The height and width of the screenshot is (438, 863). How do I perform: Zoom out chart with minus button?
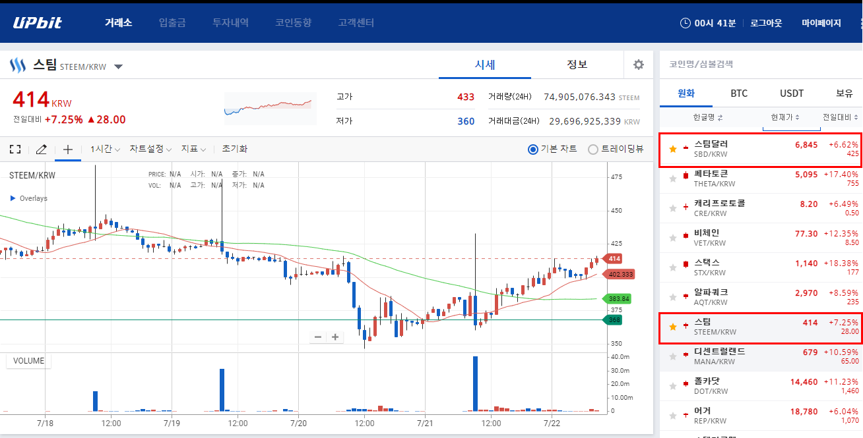pyautogui.click(x=318, y=337)
